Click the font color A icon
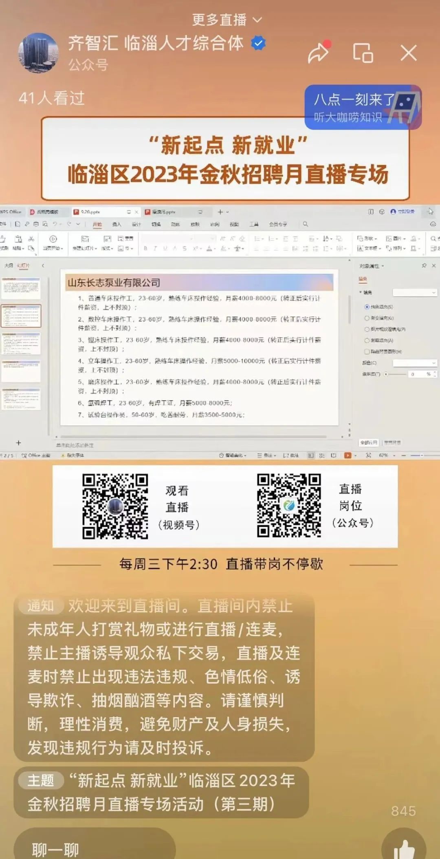Image resolution: width=440 pixels, height=859 pixels. point(209,248)
